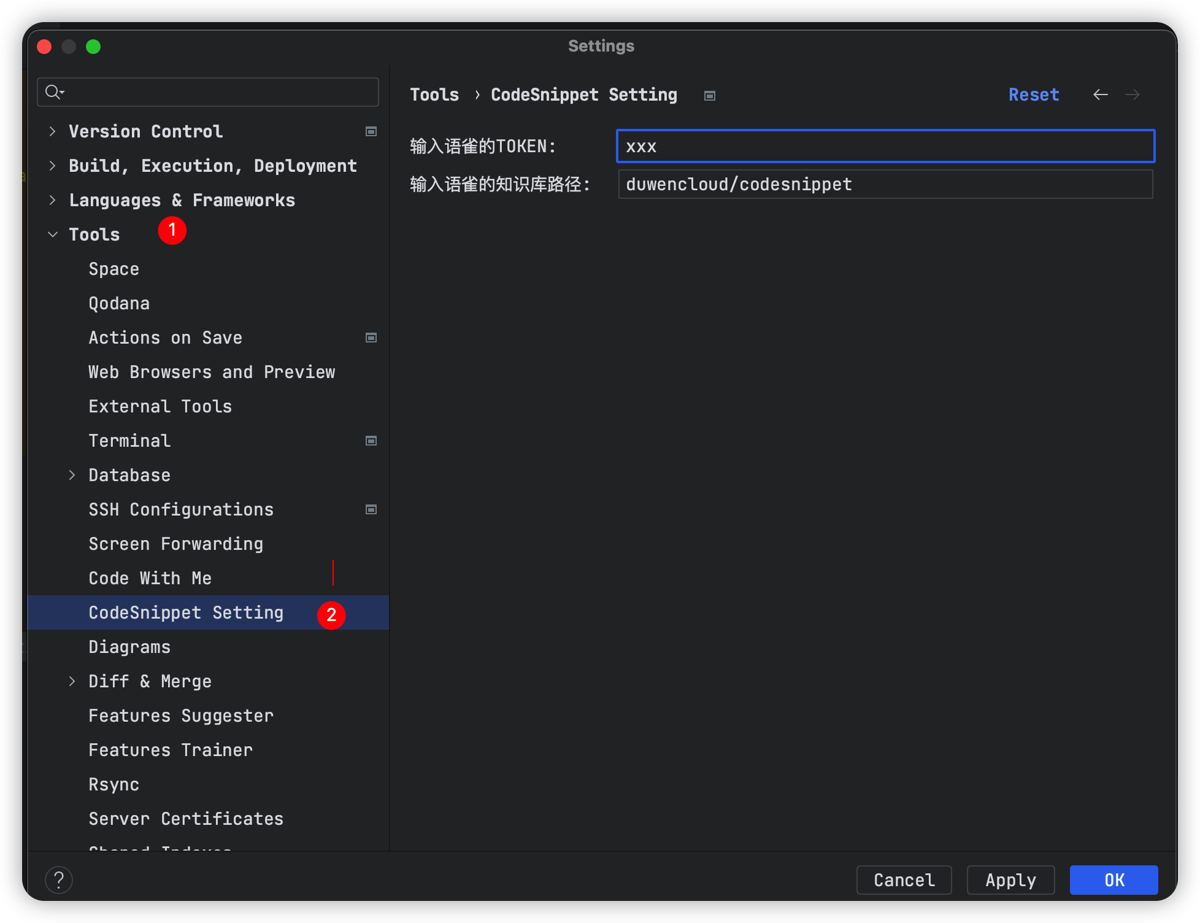Expand the Version Control section
The height and width of the screenshot is (923, 1200).
53,131
